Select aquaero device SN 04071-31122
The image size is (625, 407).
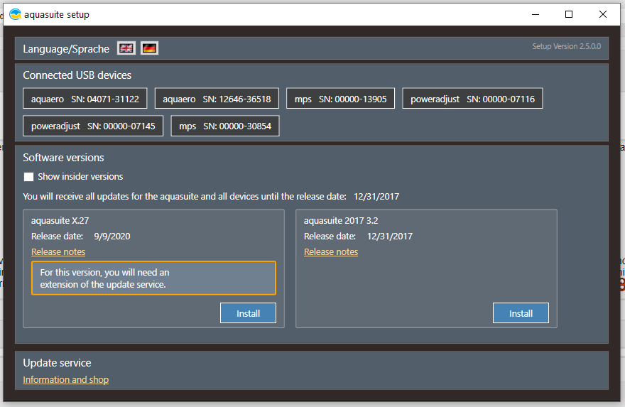(85, 99)
